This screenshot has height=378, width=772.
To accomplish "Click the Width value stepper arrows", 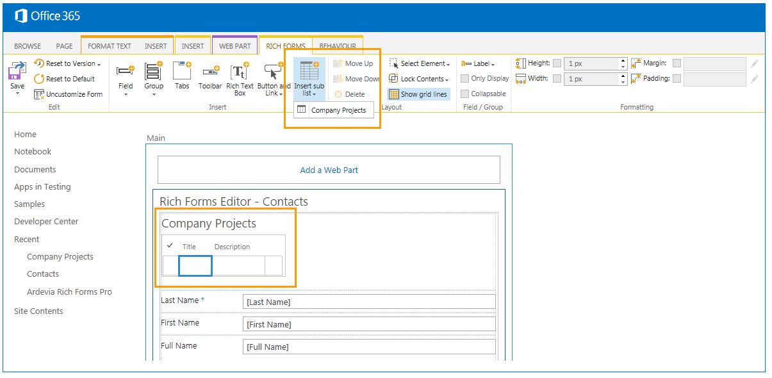I will point(623,79).
